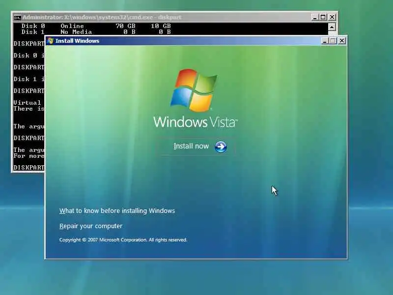Click the copyright 2007 Microsoft text
The image size is (393, 295).
coord(123,240)
